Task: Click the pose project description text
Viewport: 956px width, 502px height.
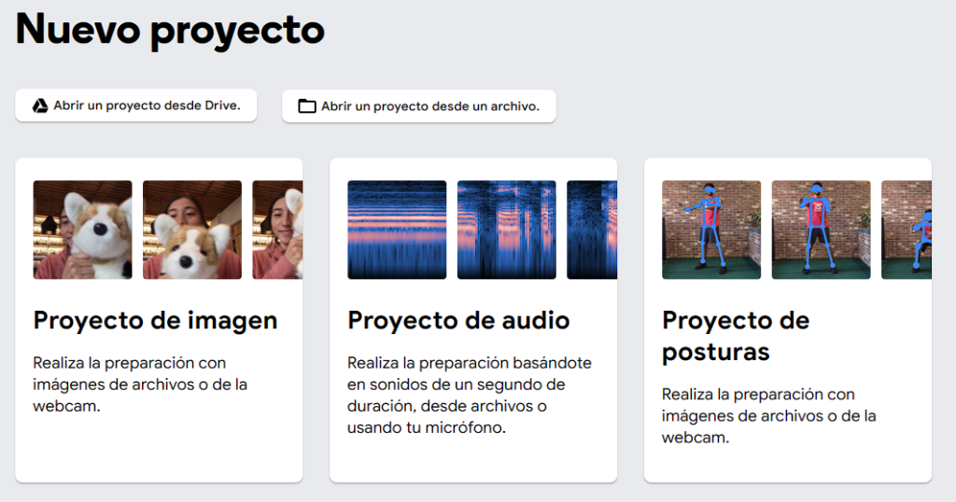Action: pos(769,416)
